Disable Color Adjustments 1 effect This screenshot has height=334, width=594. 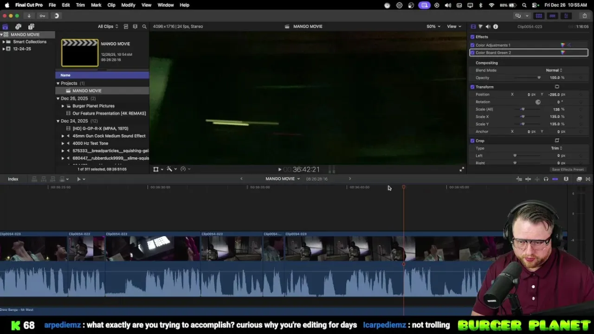tap(472, 45)
